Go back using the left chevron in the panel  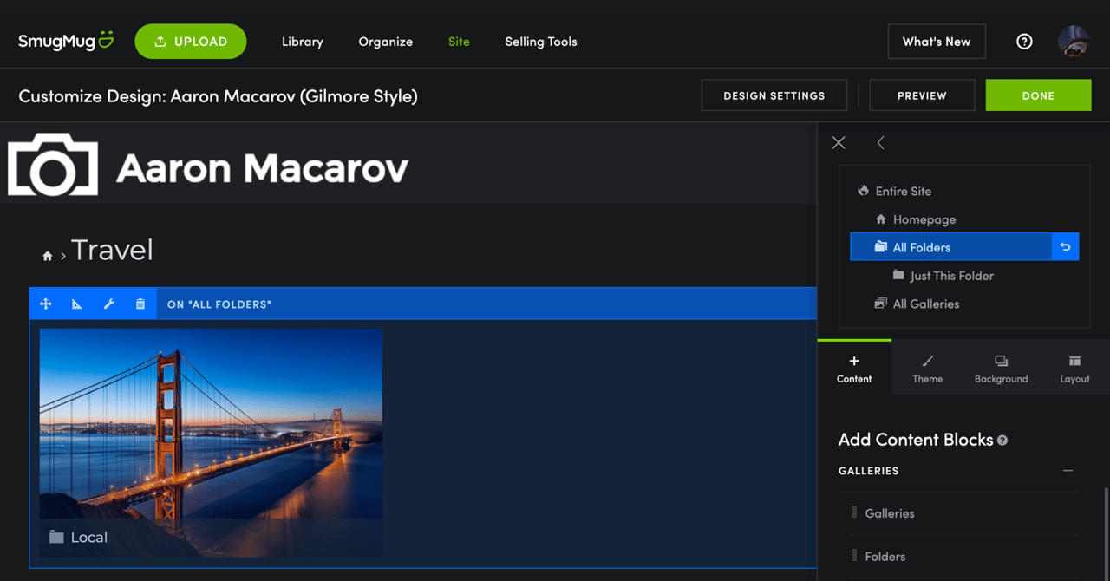880,142
